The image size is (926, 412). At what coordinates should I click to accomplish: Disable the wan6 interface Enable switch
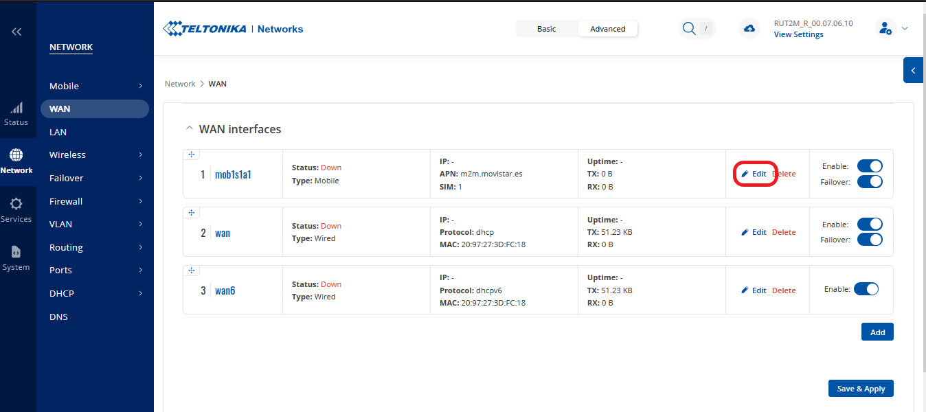(866, 290)
